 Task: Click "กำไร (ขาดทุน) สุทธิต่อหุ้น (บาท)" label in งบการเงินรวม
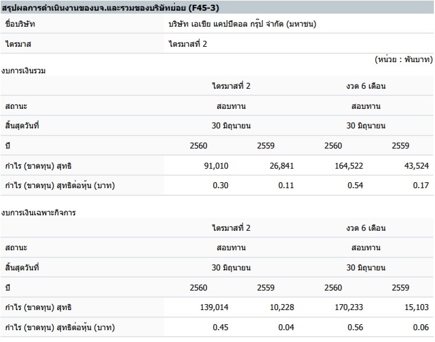[x=60, y=185]
